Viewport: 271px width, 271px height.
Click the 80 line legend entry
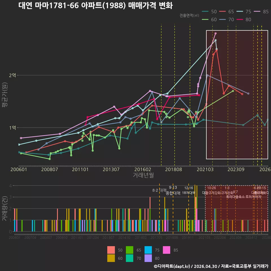tap(244, 19)
